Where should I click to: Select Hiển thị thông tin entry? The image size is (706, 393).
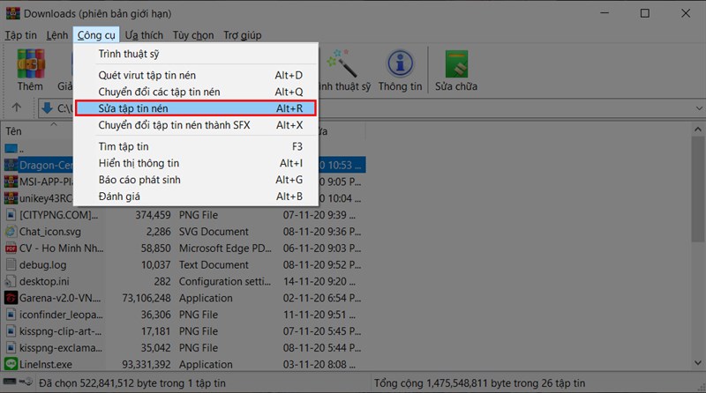pos(196,163)
